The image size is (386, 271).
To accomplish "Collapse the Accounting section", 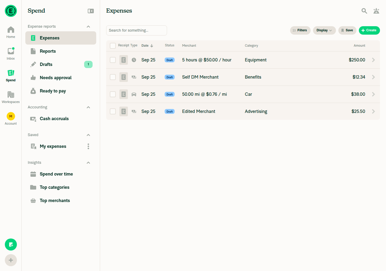I will pyautogui.click(x=88, y=107).
